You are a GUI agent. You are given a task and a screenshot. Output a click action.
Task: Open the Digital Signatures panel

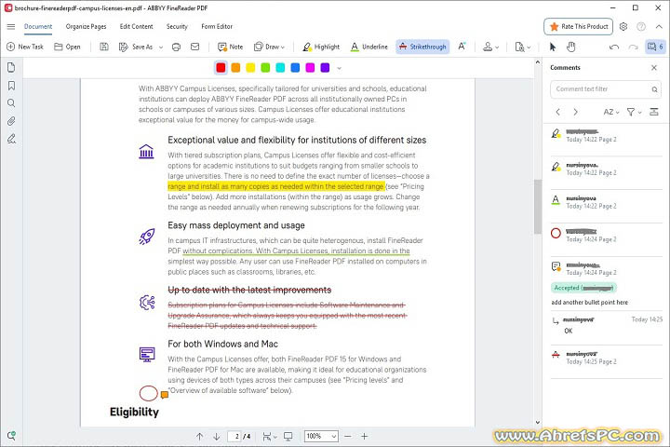coord(11,139)
